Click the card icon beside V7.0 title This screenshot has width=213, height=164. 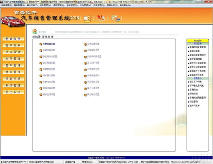[88, 19]
